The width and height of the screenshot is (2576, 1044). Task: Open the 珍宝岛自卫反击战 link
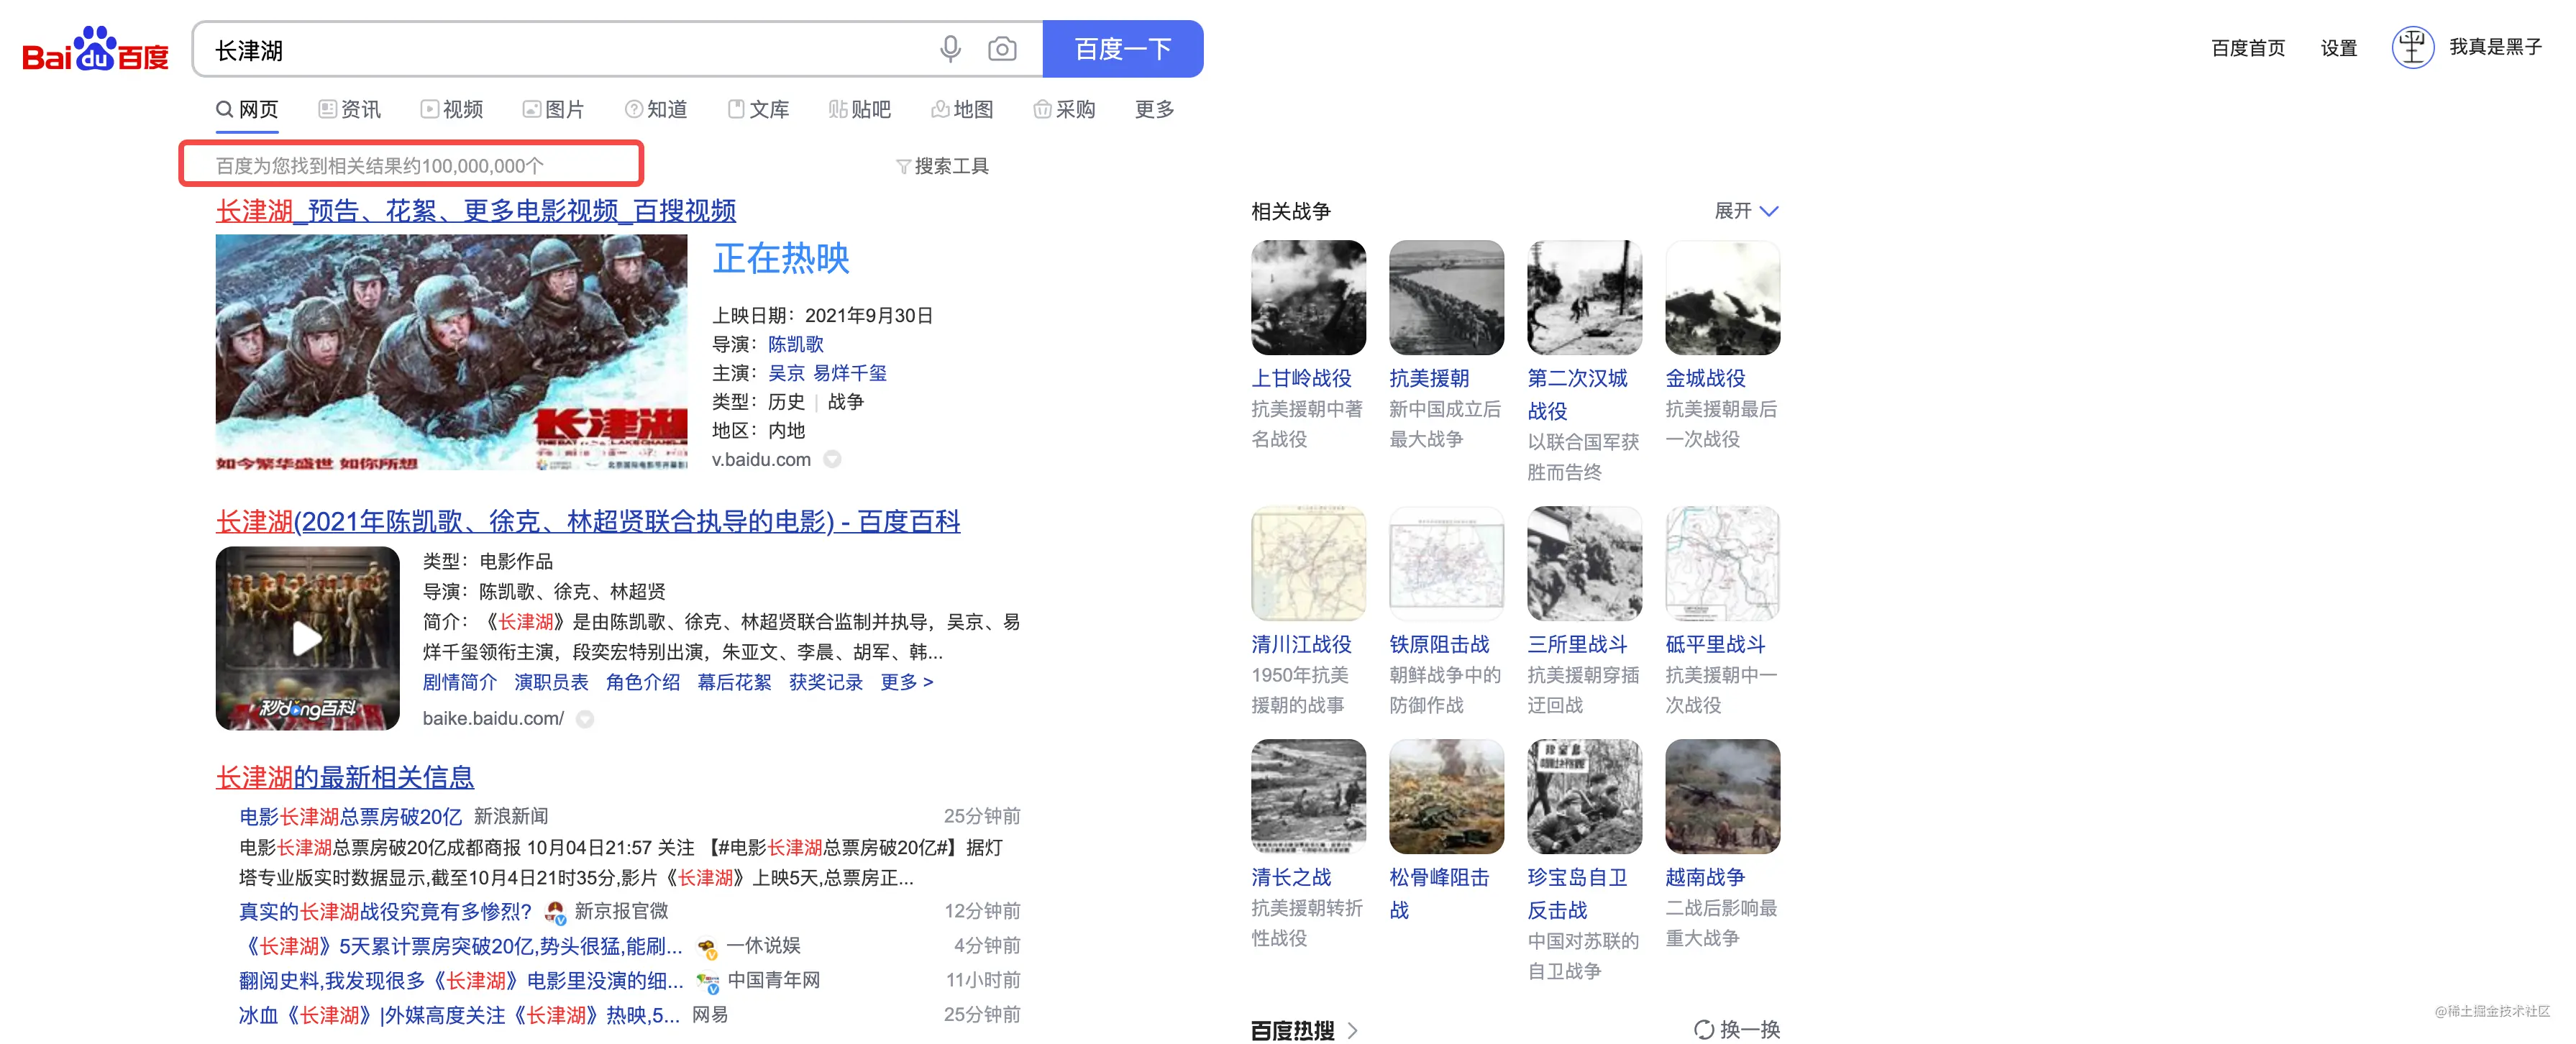[1577, 893]
